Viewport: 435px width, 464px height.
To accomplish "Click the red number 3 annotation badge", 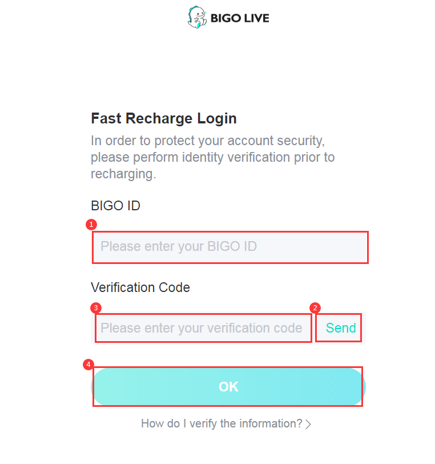I will [96, 308].
